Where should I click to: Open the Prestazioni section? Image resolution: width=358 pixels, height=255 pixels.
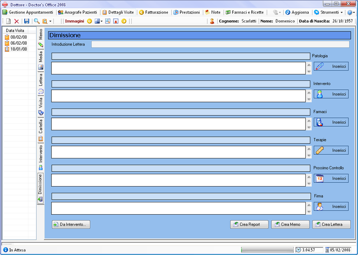pos(187,12)
